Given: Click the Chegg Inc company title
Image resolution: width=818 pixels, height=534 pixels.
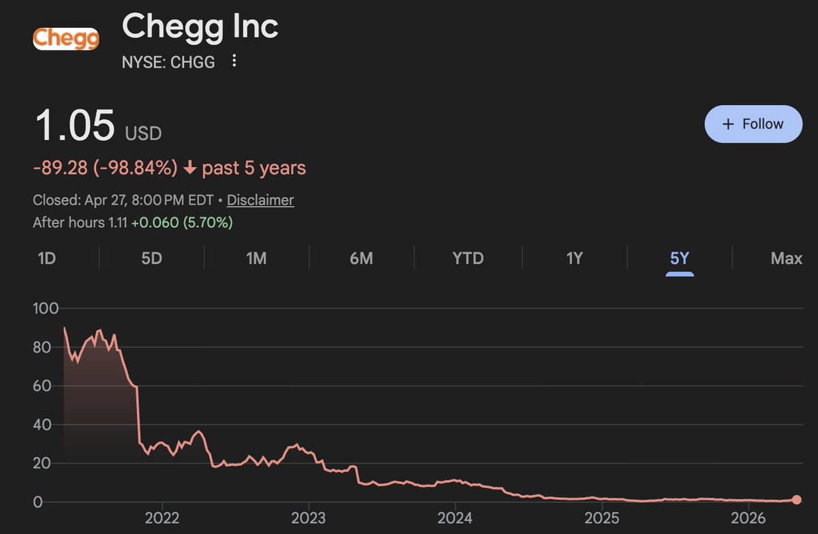Looking at the screenshot, I should 200,27.
